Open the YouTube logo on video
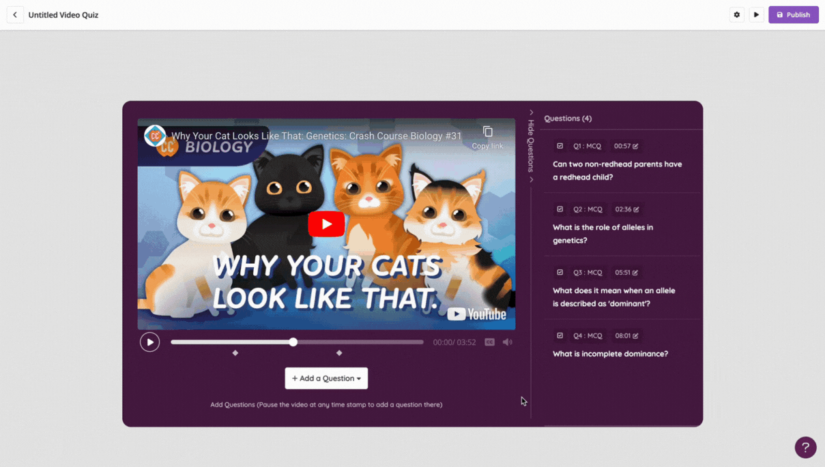The image size is (825, 467). [476, 314]
